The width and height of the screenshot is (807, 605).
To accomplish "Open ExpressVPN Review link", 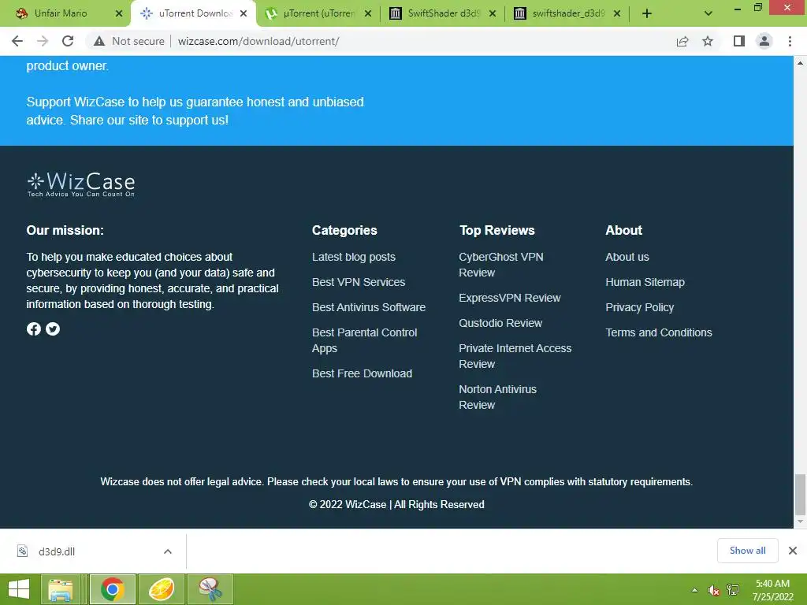I will tap(510, 298).
